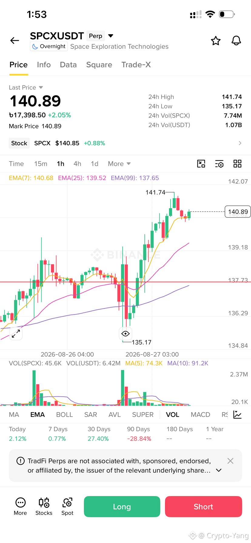
Task: Select the 1h interval
Action: coord(61,164)
